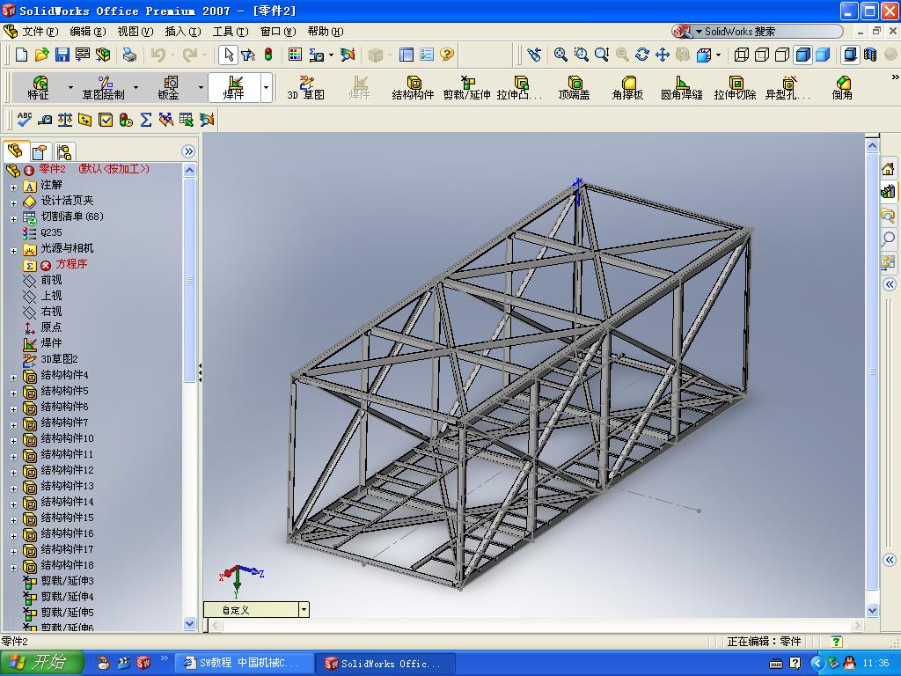Screen dimensions: 901x676
Task: Expand the 结构构件4 tree node
Action: tap(14, 378)
